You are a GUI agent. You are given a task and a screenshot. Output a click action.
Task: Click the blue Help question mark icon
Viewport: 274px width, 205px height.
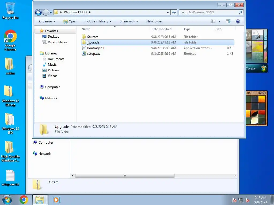pos(238,21)
